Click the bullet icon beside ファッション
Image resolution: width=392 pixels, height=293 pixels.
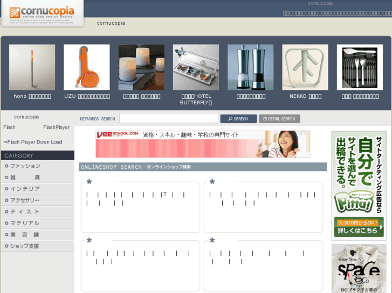coord(6,166)
